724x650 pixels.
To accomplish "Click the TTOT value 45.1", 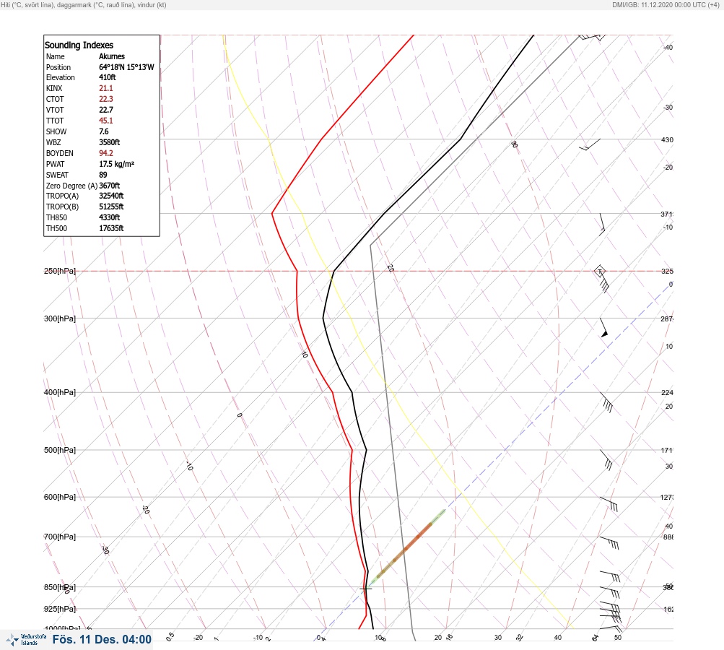I will (x=105, y=121).
